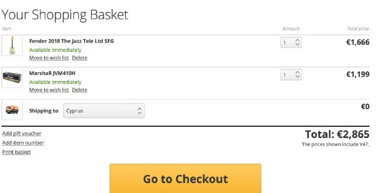Click the Your Shopping Basket heading

coord(65,14)
